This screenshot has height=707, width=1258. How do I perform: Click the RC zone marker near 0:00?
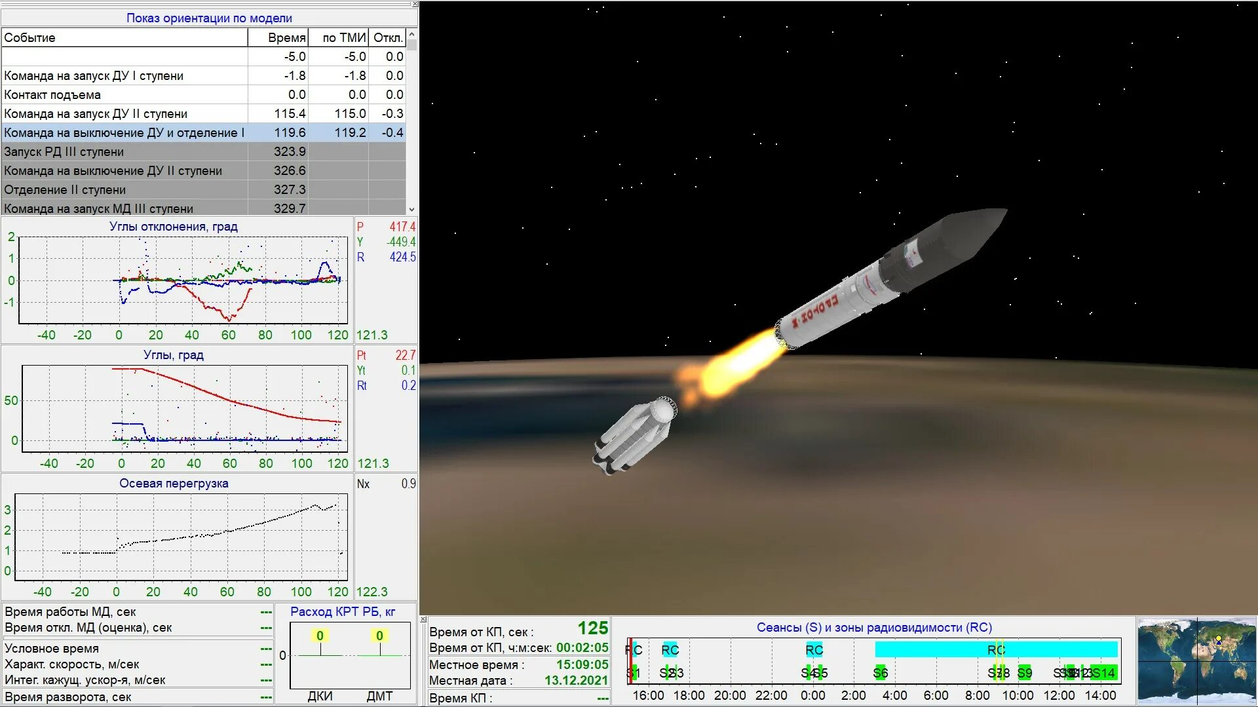[x=814, y=649]
